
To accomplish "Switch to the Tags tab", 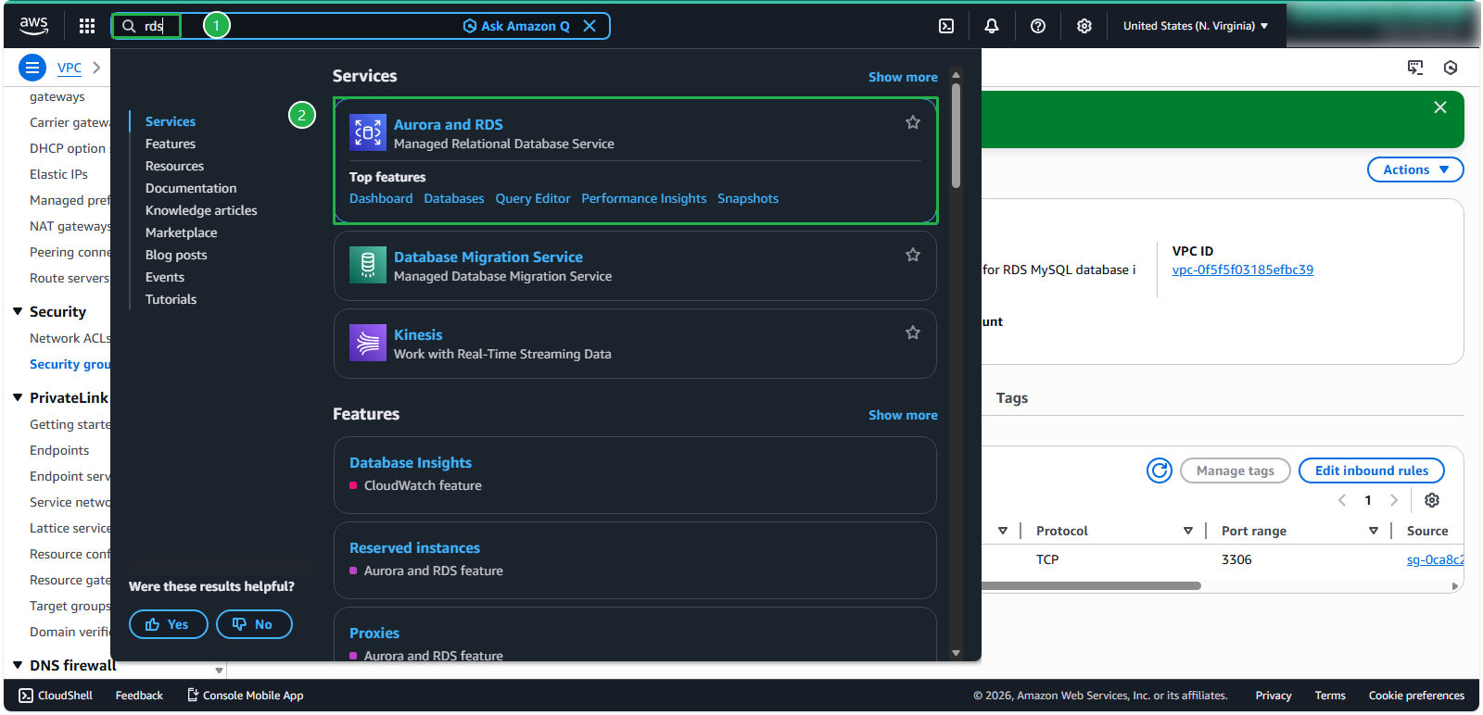I will coord(1012,397).
